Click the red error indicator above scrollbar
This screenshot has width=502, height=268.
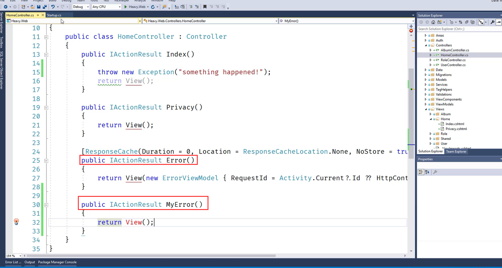point(411,31)
